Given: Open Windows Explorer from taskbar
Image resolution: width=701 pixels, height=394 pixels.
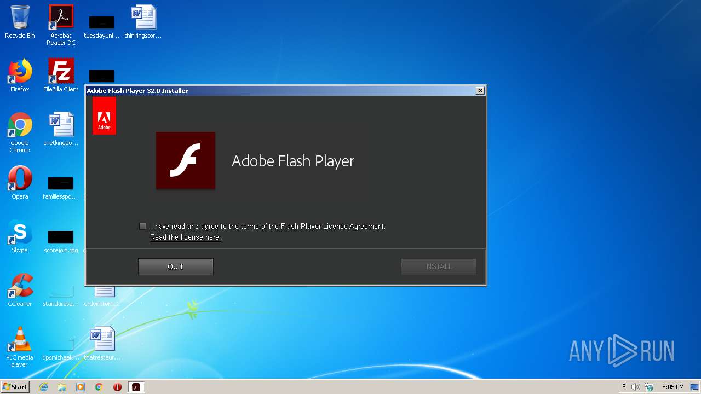Looking at the screenshot, I should 62,387.
